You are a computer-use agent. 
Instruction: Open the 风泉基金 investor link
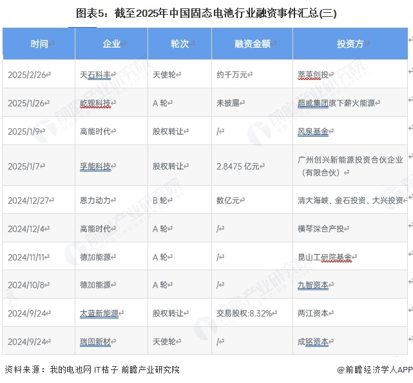pyautogui.click(x=313, y=132)
